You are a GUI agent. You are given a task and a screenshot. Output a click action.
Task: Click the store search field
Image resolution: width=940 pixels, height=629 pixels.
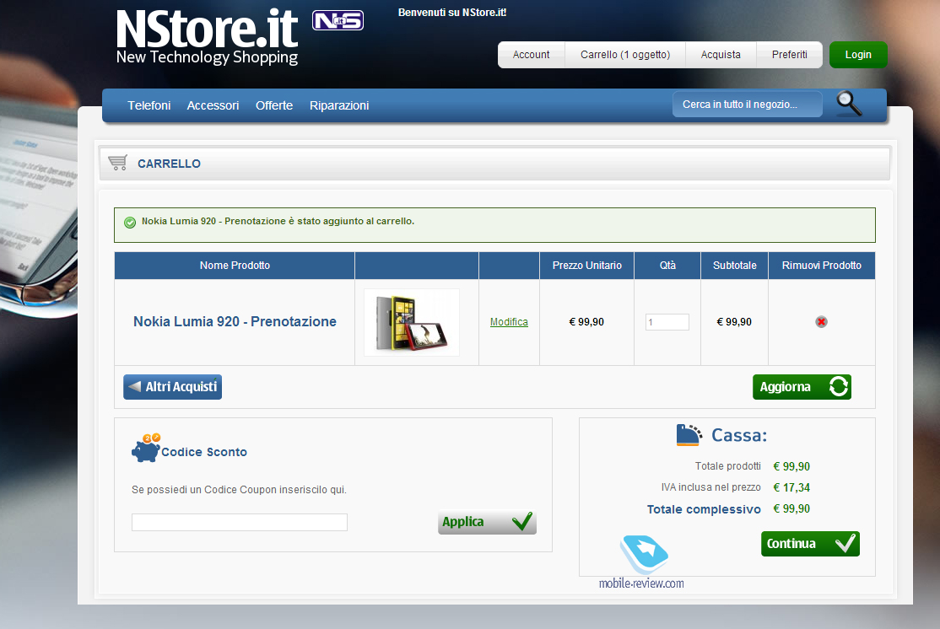pos(747,105)
